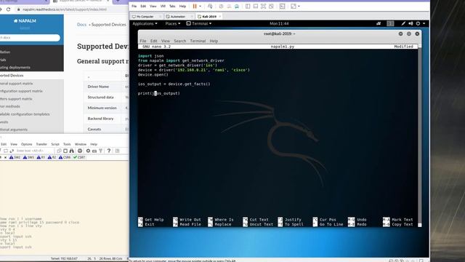The image size is (465, 262).
Task: Click the browser address bar URL
Action: 65,9
